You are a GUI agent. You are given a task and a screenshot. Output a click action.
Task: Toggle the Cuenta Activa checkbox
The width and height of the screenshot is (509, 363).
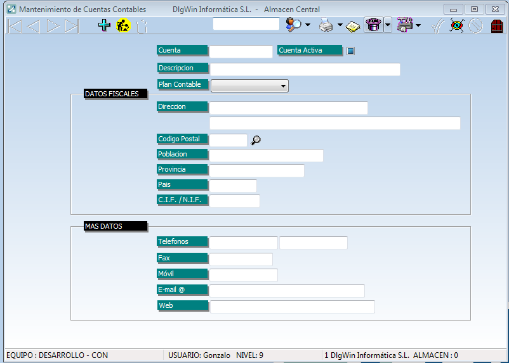pos(350,51)
